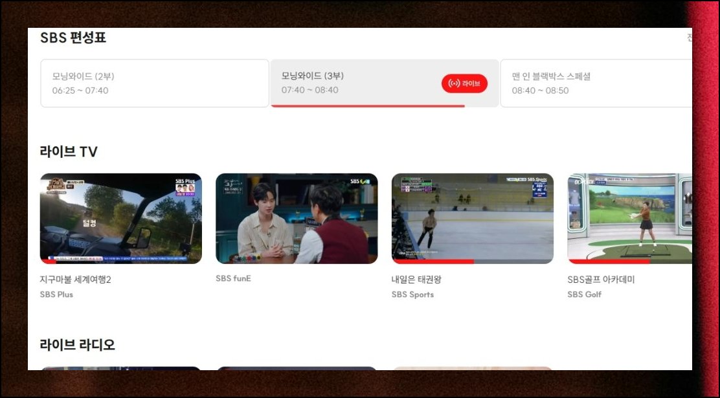Click the red 라이브 live badge
Image resolution: width=720 pixels, height=398 pixels.
464,83
